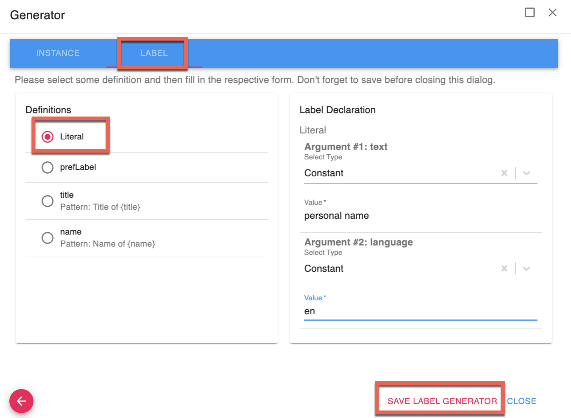Image resolution: width=571 pixels, height=418 pixels.
Task: Select the title definition radio button
Action: click(48, 201)
